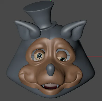The width and height of the screenshot is (102, 101).
Task: Click the red X-axis line in viewport
Action: (95, 56)
